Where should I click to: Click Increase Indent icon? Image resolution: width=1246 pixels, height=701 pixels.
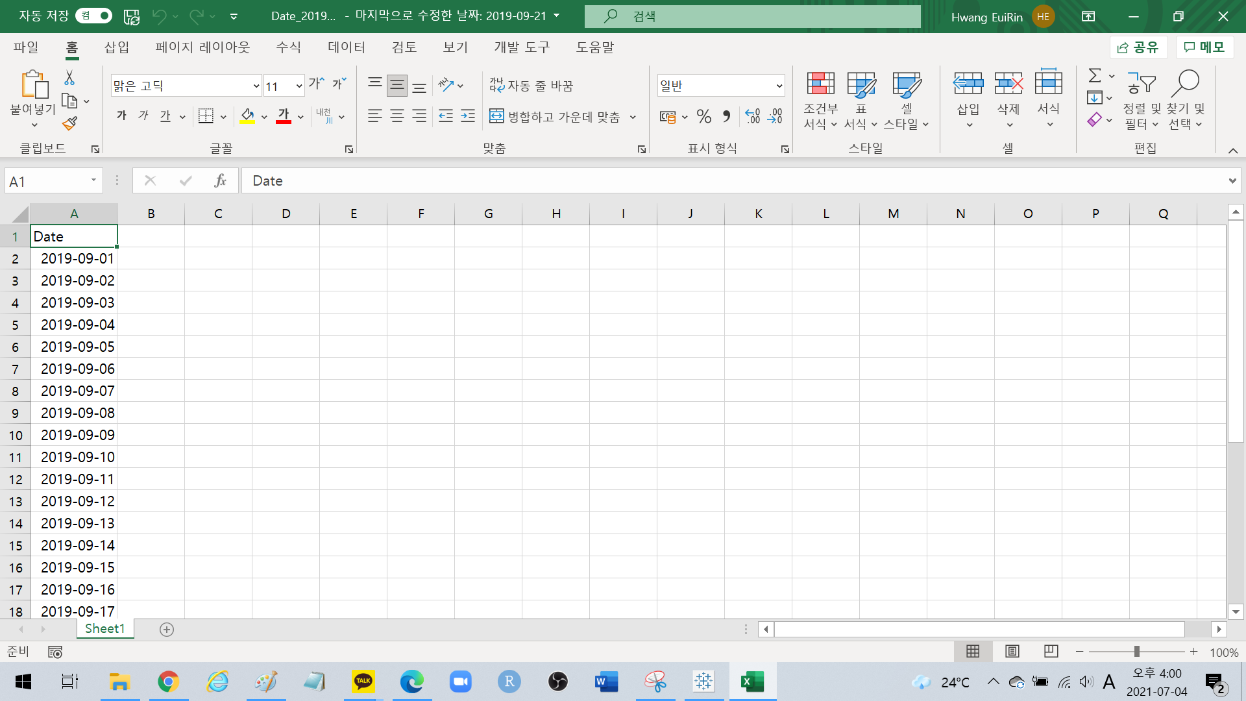(x=468, y=116)
